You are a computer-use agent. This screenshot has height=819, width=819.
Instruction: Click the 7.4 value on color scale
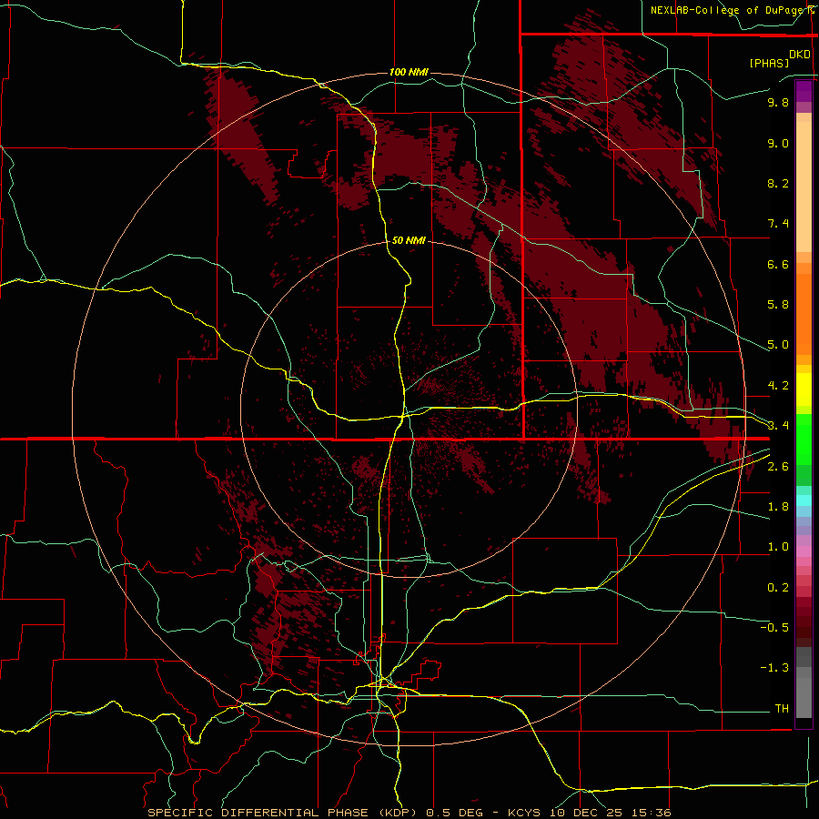click(778, 224)
